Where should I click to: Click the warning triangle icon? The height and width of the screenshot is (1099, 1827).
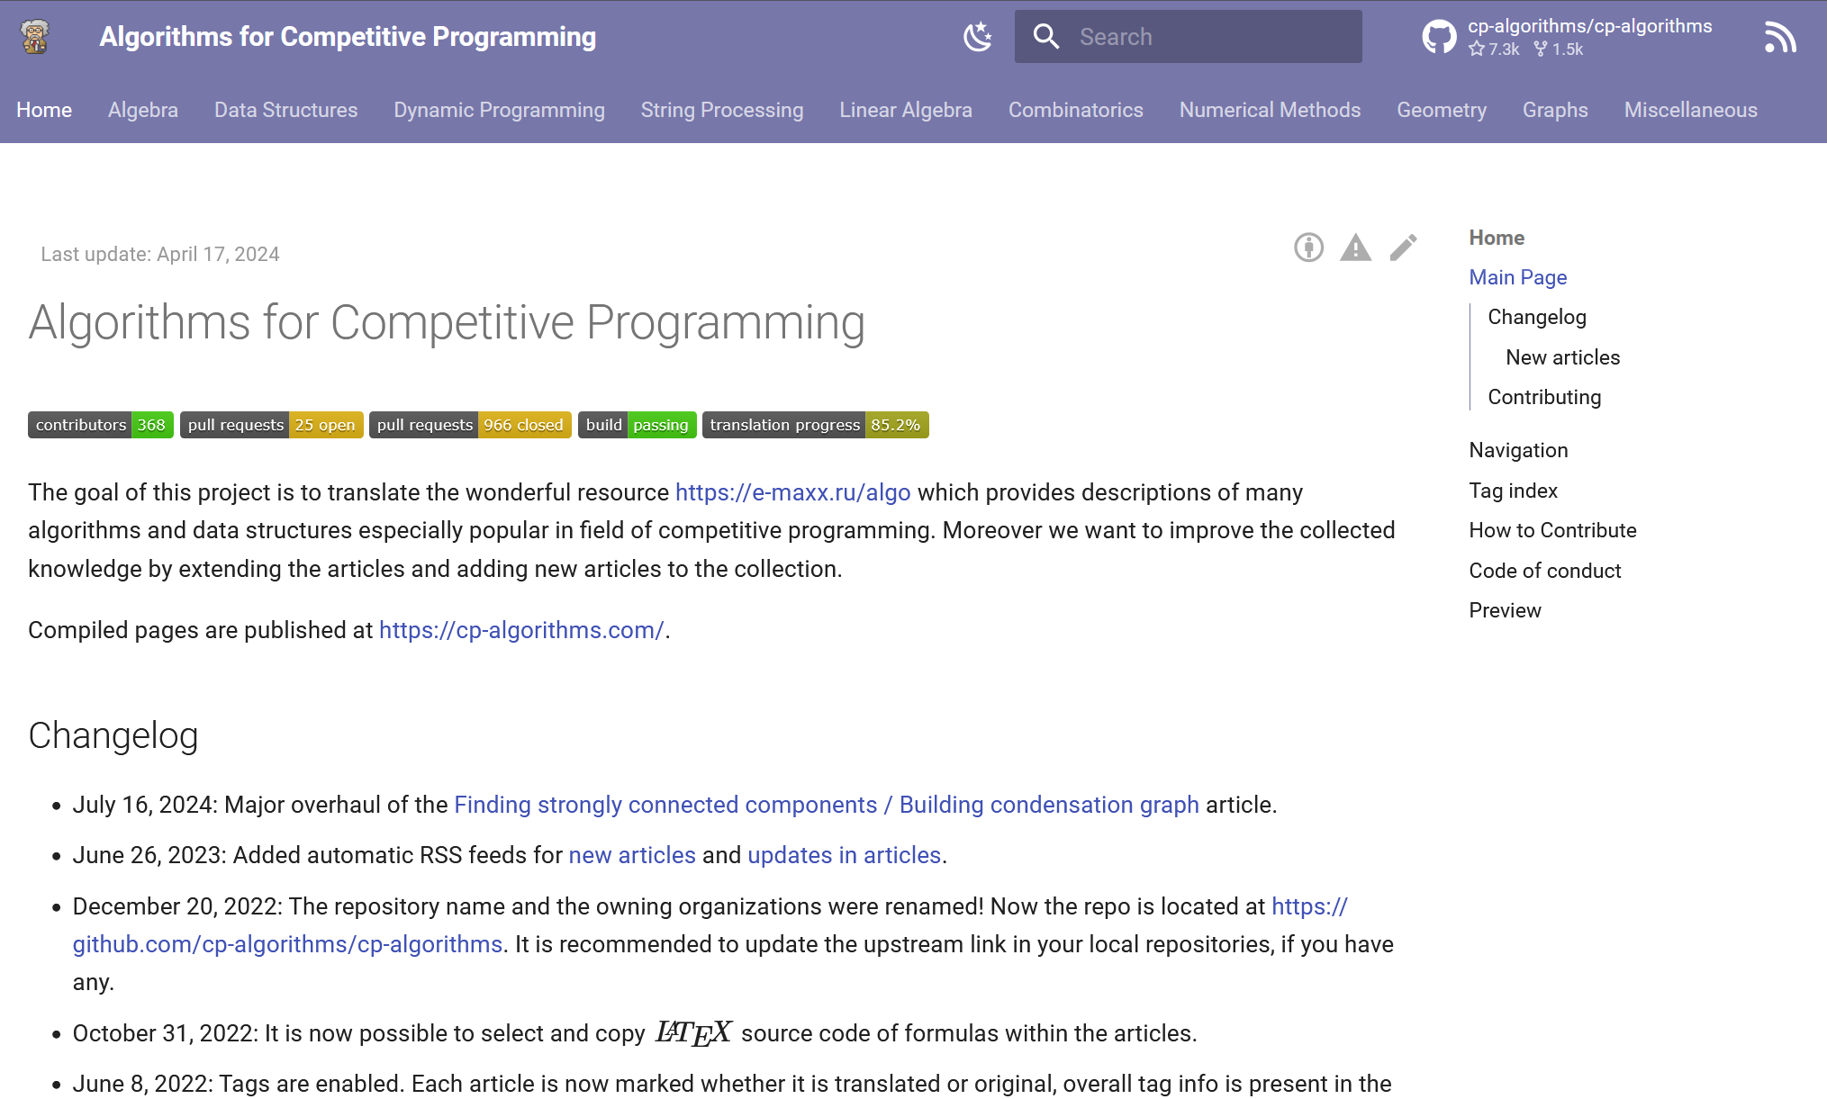(1356, 250)
